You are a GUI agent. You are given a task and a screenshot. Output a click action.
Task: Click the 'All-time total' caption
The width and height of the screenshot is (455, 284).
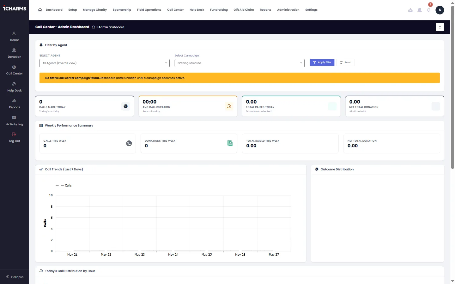(x=358, y=112)
